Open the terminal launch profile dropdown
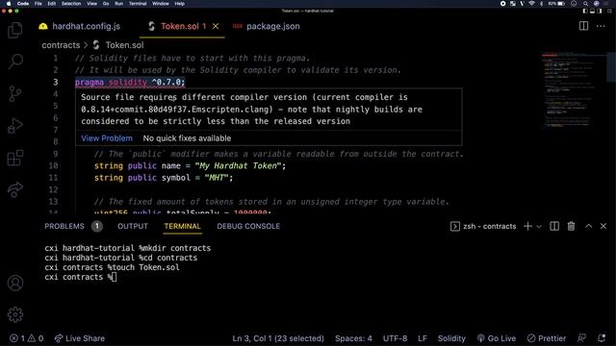The image size is (616, 346). coord(539,227)
